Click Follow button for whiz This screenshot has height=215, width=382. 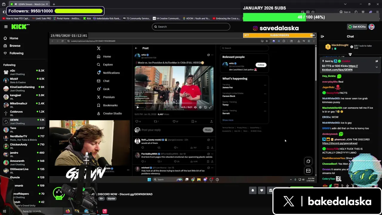click(261, 65)
